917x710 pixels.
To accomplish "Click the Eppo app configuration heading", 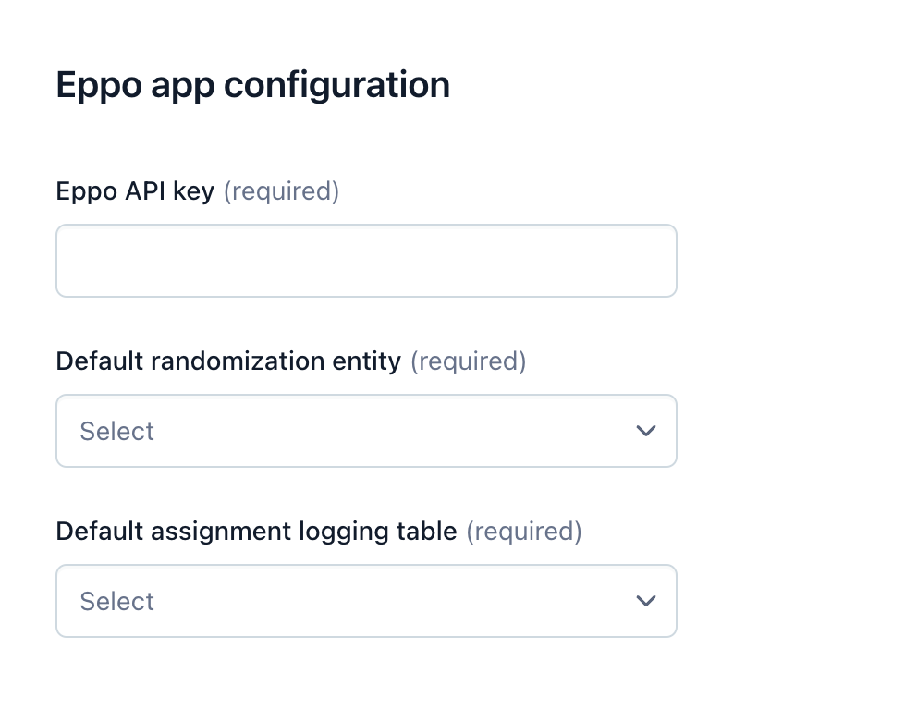I will [x=252, y=84].
